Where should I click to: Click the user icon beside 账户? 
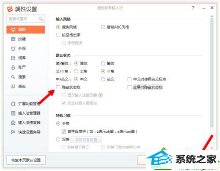coord(13,67)
